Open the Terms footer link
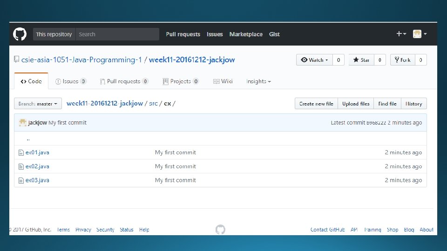 pos(63,230)
